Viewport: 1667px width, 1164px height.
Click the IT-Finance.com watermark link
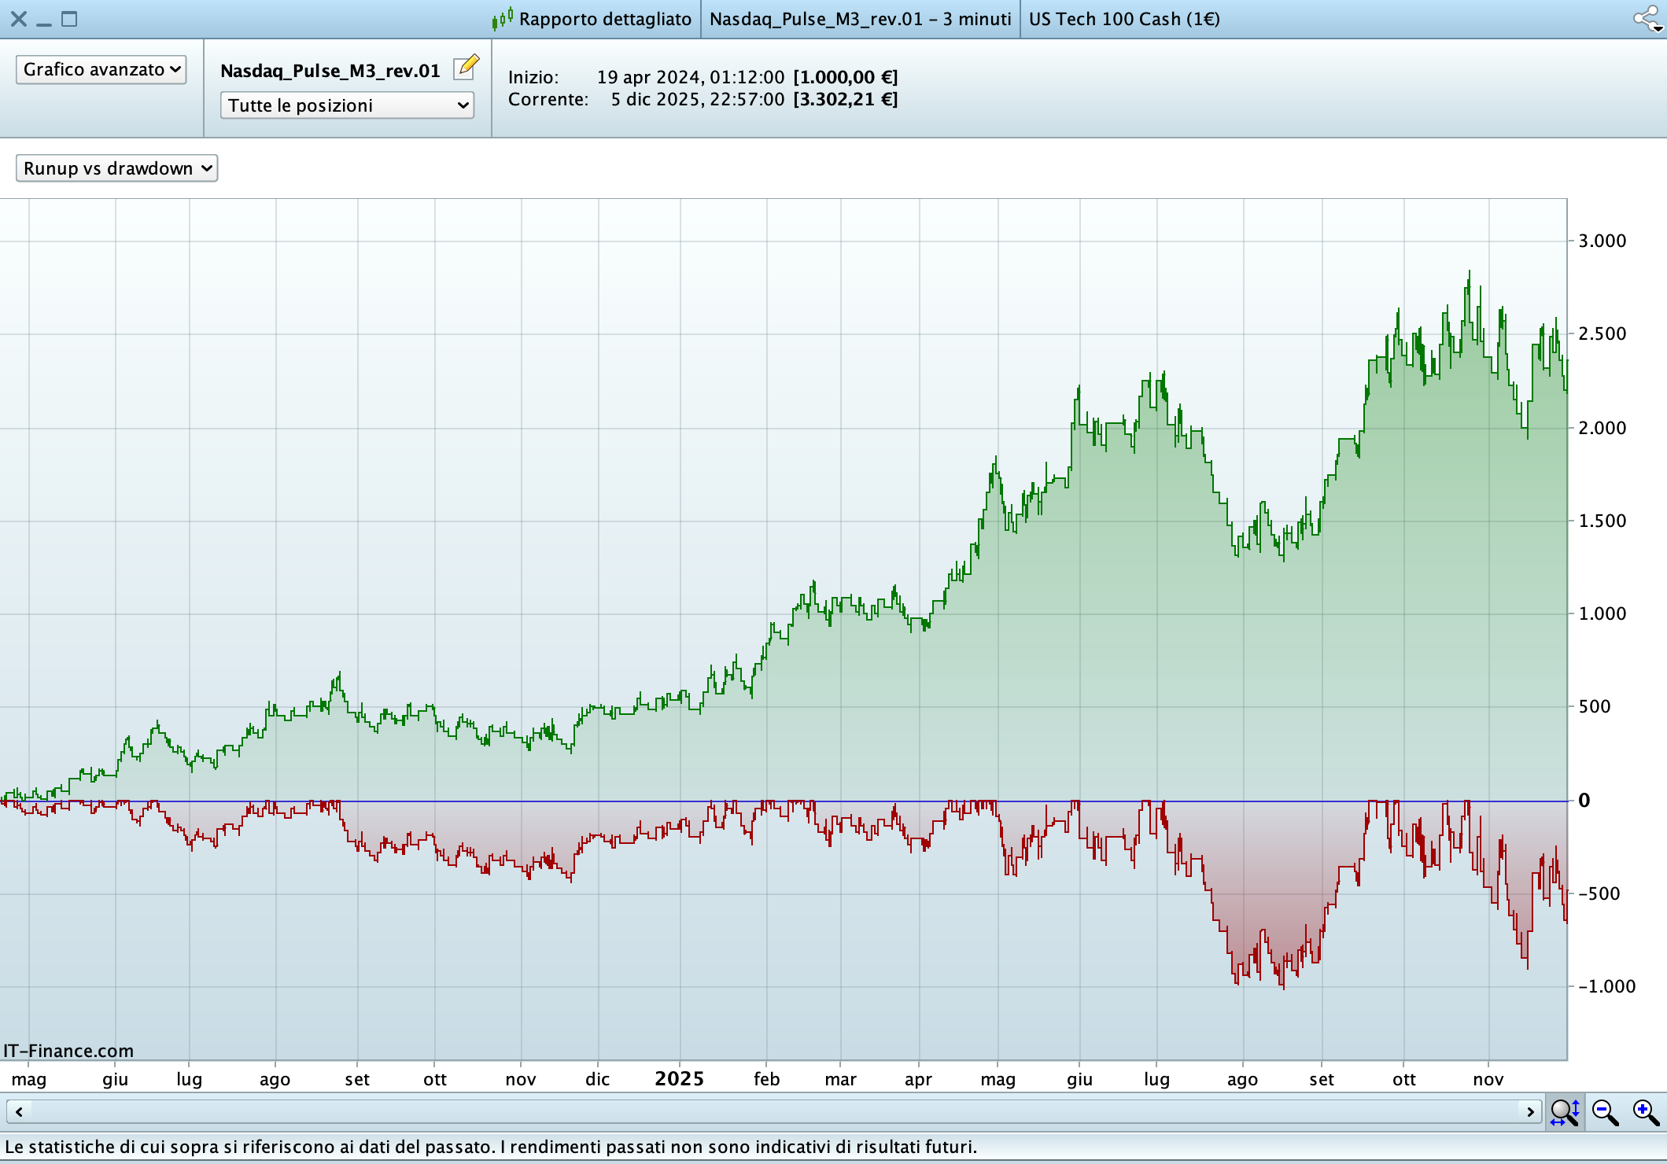coord(68,1051)
